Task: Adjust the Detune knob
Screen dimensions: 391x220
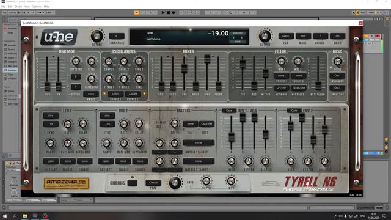Action: tap(97, 36)
